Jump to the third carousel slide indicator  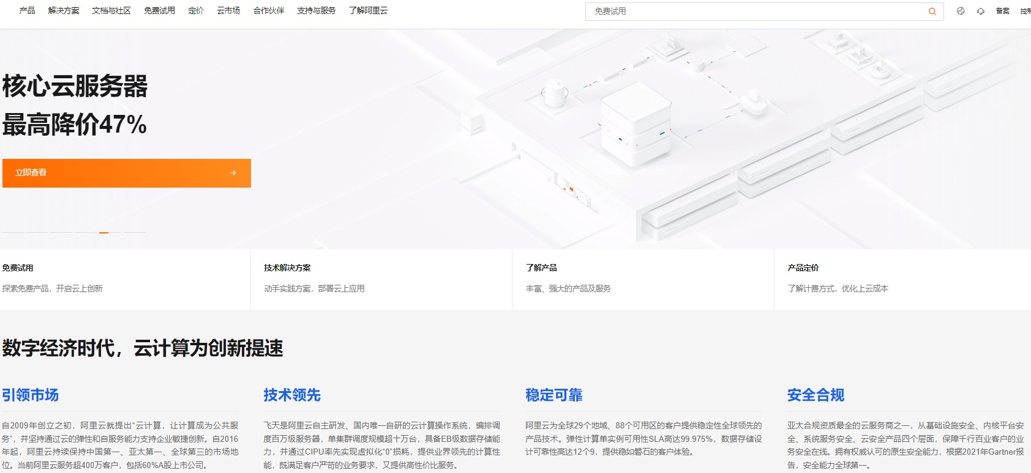[x=61, y=232]
